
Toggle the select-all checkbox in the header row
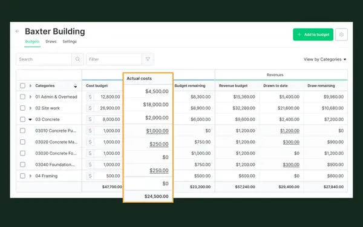coord(22,86)
